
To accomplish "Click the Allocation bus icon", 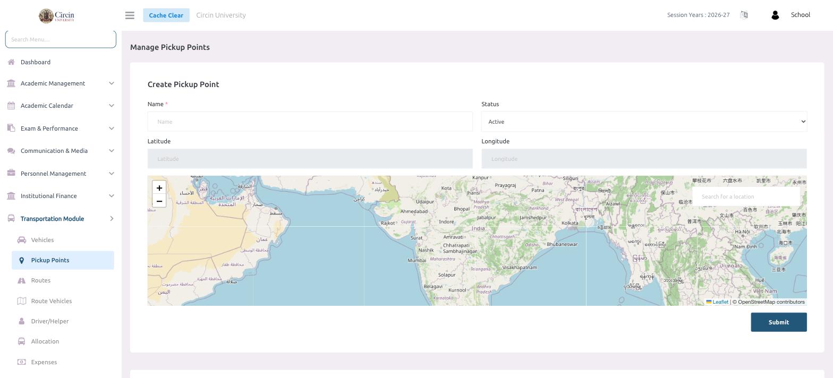I will 22,341.
